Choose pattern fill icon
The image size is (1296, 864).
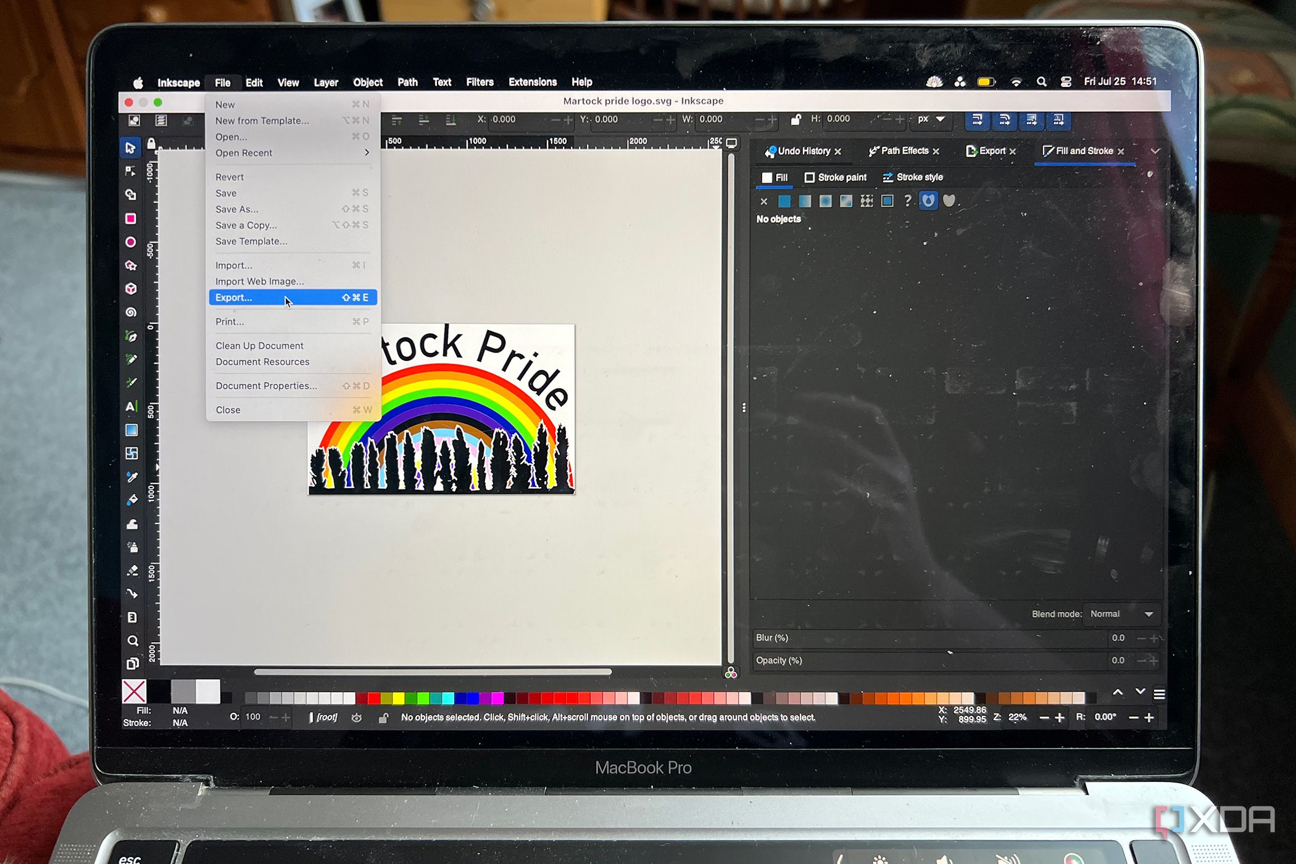866,201
